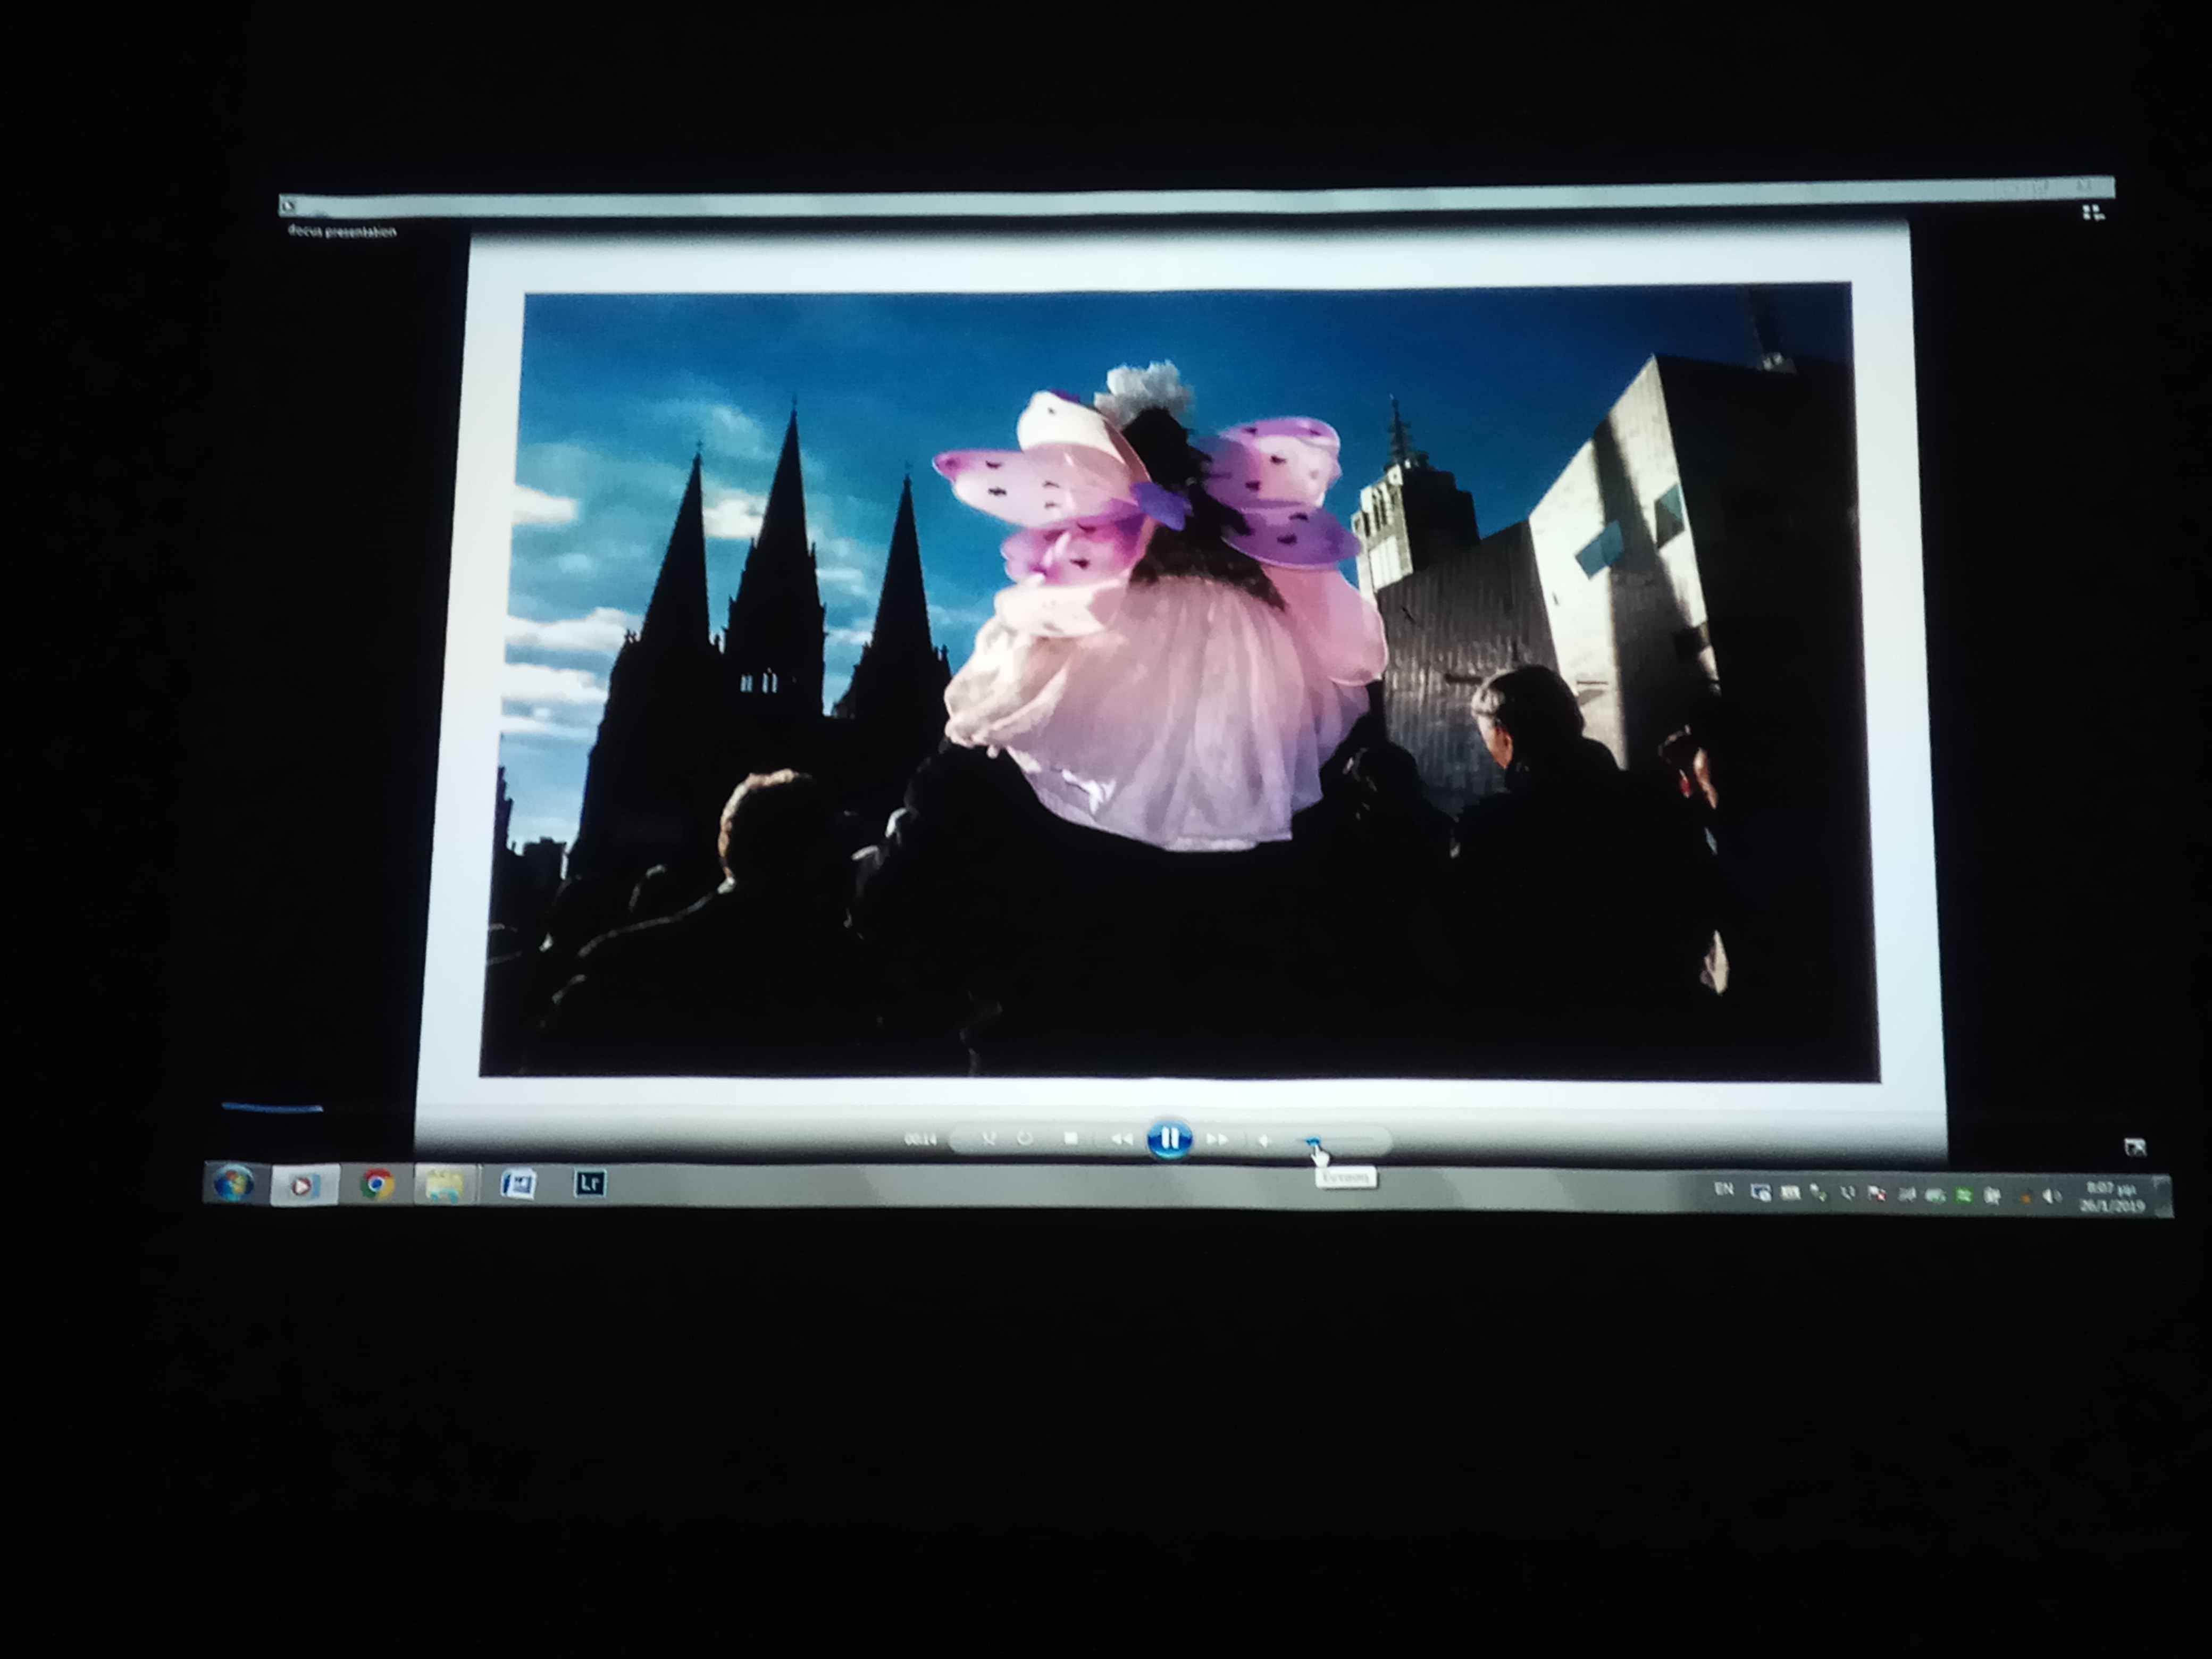Open the taskbar clock showing 8:07
This screenshot has height=1659, width=2212.
2111,1198
